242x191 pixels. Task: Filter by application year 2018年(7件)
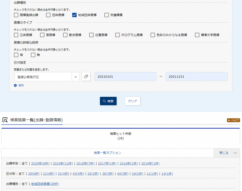tap(85, 163)
